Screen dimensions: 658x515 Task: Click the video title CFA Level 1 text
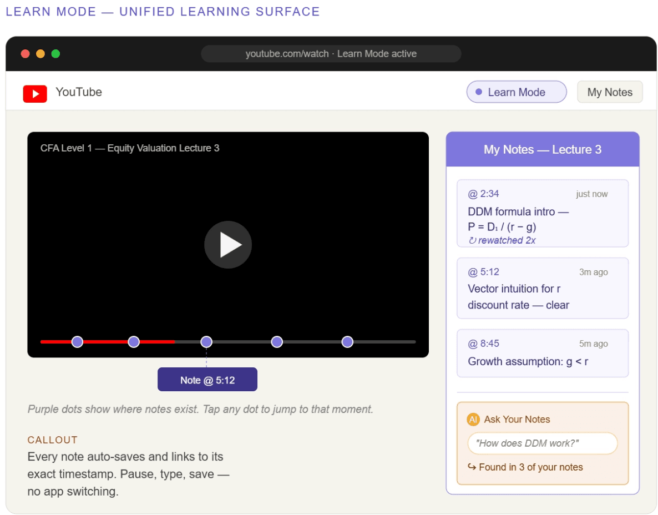coord(130,148)
